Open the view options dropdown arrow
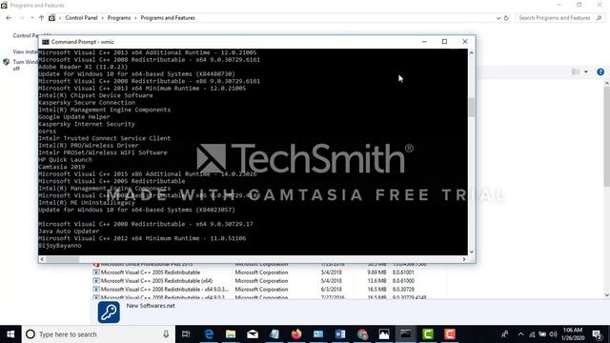The width and height of the screenshot is (610, 343). click(x=586, y=72)
